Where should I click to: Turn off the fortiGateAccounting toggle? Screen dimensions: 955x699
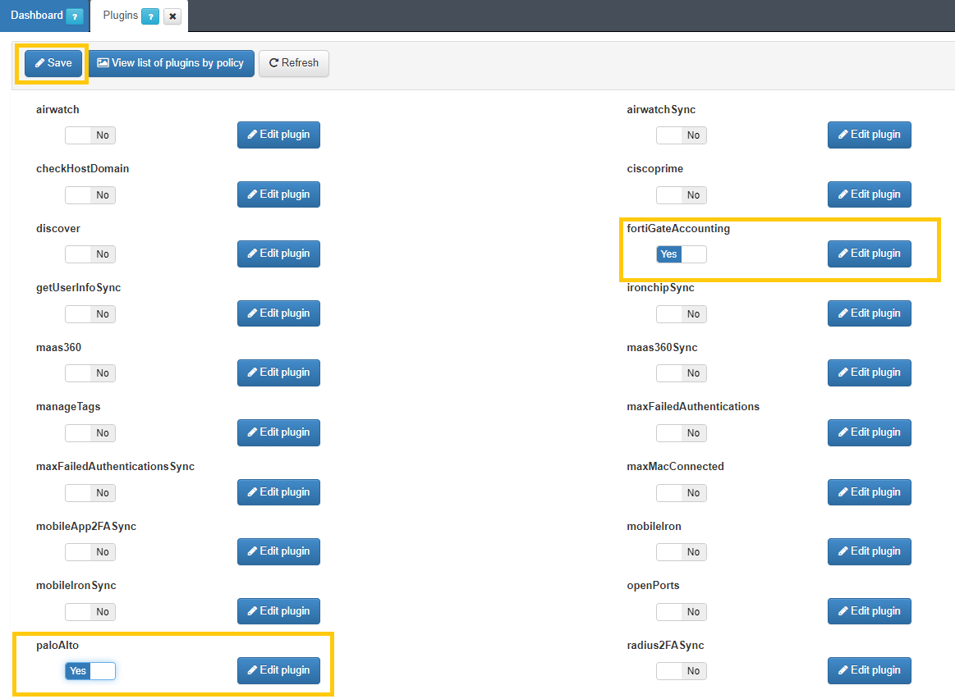pos(681,254)
